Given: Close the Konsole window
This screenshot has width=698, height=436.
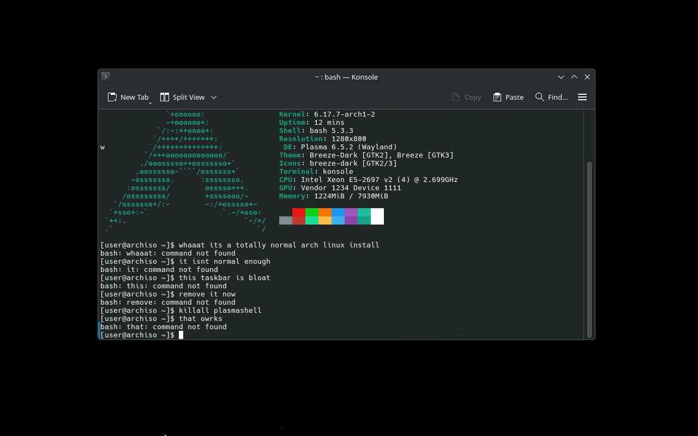Looking at the screenshot, I should pos(587,77).
